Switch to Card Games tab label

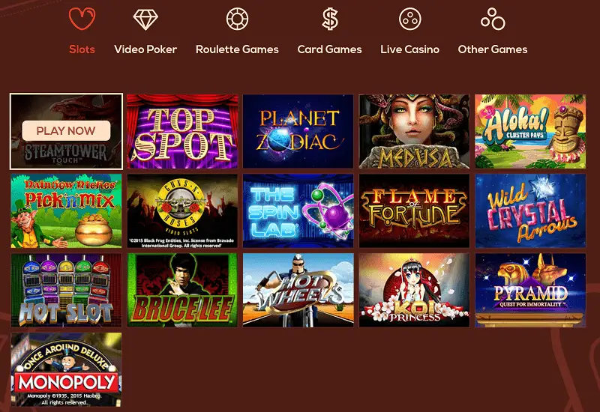tap(329, 49)
